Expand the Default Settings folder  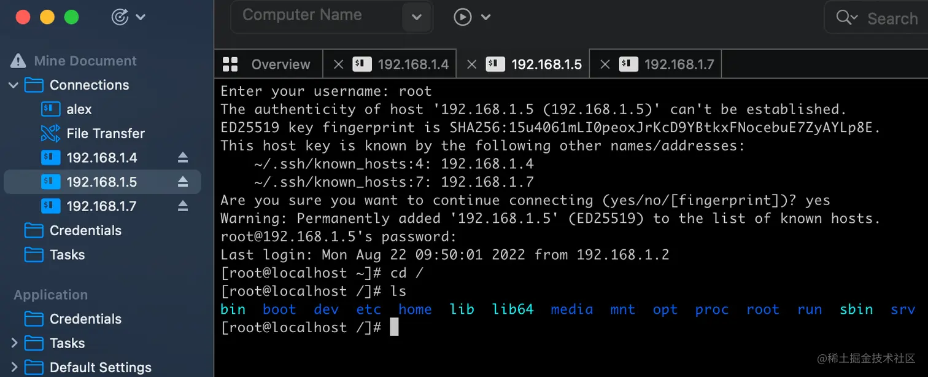14,367
